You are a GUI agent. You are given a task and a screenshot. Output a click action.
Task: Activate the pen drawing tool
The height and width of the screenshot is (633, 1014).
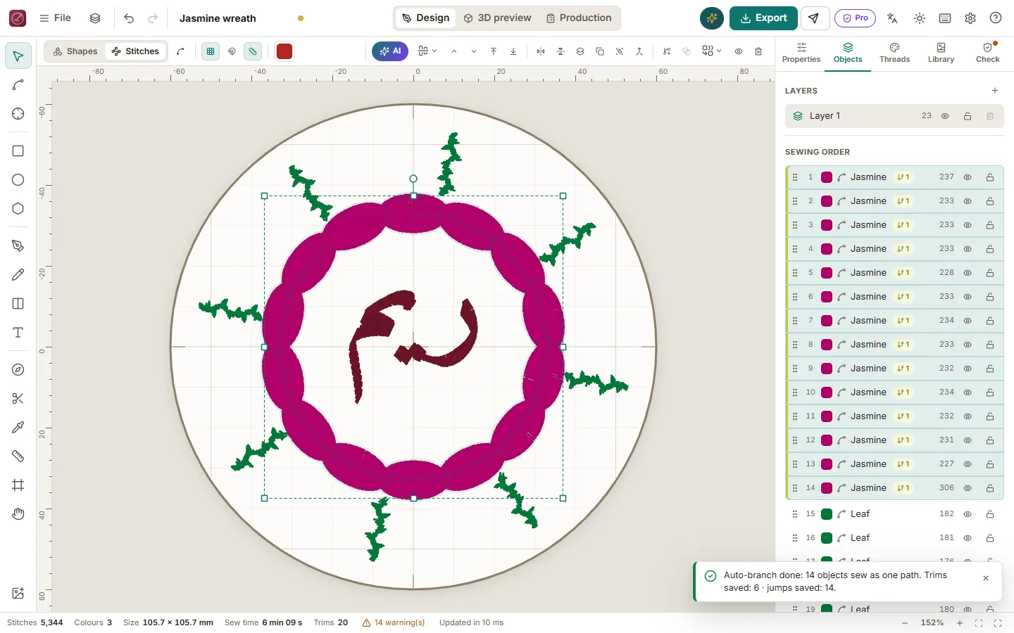pos(18,246)
